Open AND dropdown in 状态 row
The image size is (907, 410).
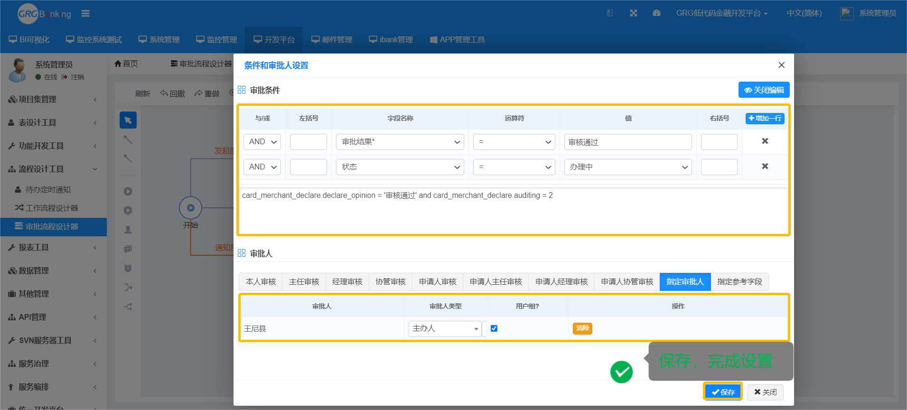coord(262,167)
